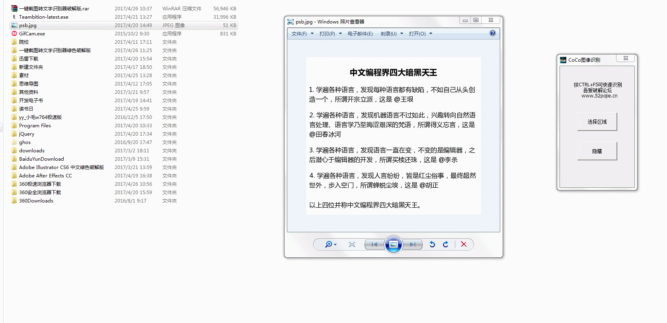The width and height of the screenshot is (667, 323).
Task: Open the zoom magnifier control in photo viewer
Action: coord(328,244)
